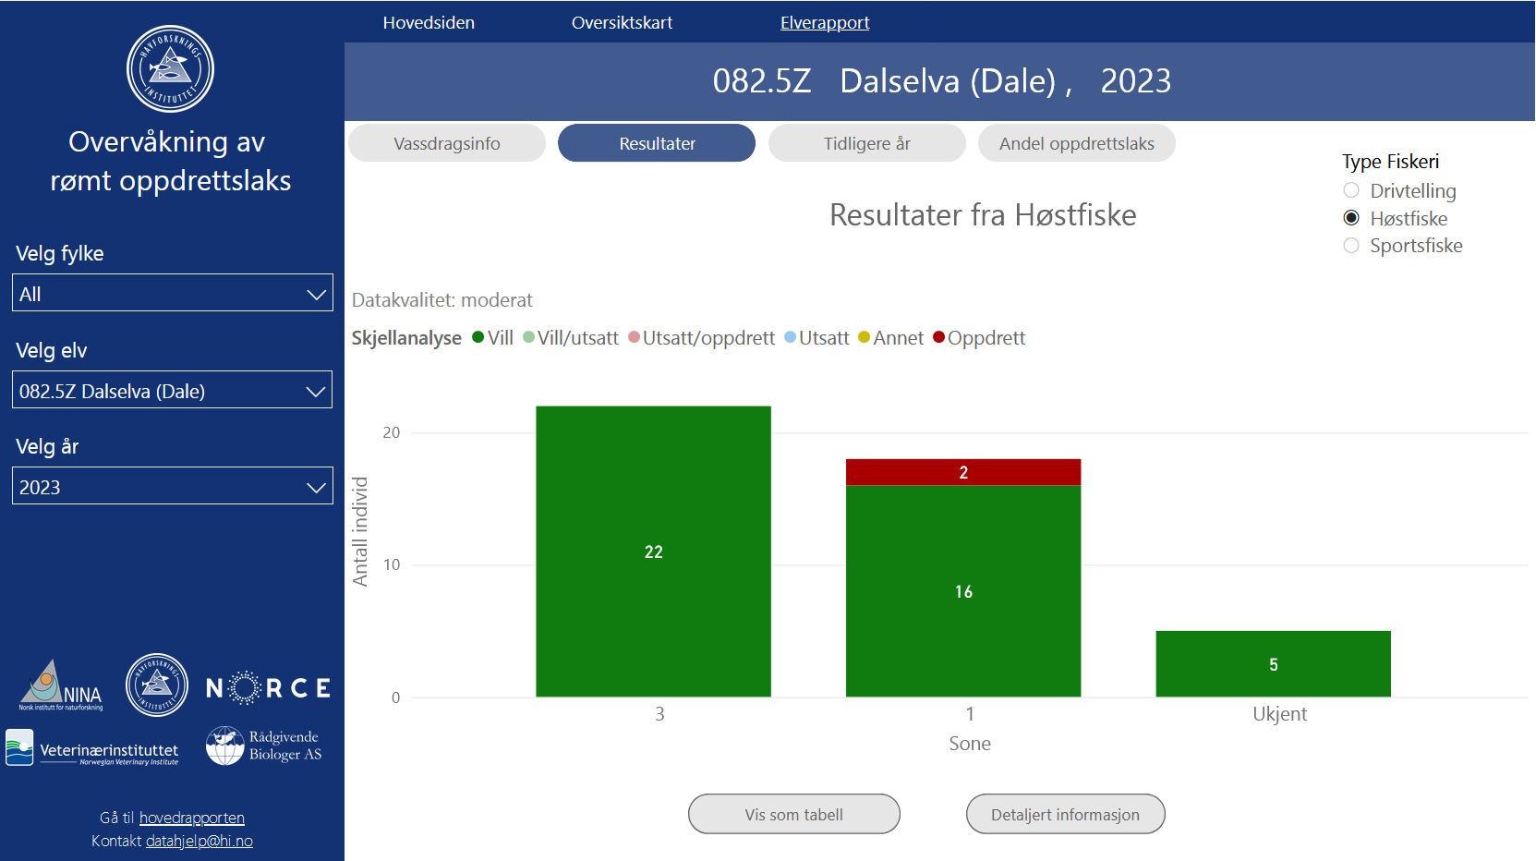Click the dark red Oppdrett legend dot
Viewport: 1536px width, 861px height.
[x=939, y=338]
